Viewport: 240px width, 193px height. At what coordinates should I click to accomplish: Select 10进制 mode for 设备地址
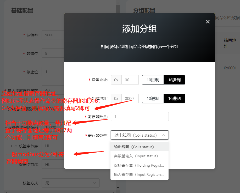tap(153, 80)
